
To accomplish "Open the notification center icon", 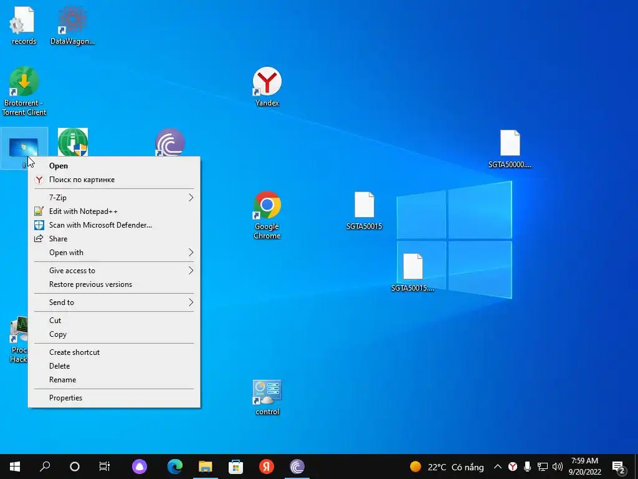I will pos(619,467).
